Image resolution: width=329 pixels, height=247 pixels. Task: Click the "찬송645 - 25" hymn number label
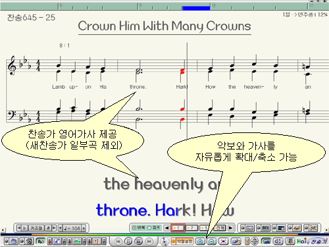[x=31, y=17]
